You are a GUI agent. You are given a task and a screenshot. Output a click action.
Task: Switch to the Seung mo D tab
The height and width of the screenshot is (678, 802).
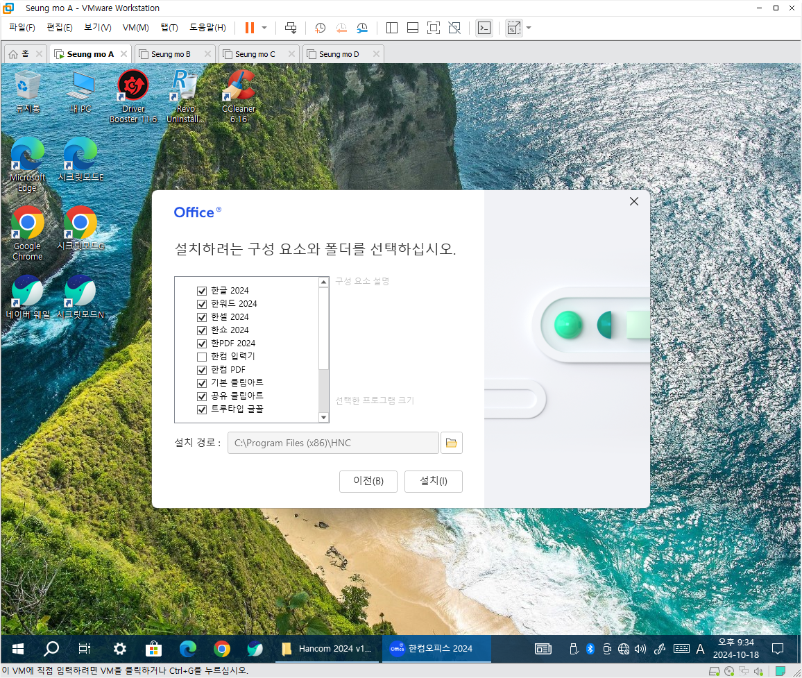coord(339,54)
